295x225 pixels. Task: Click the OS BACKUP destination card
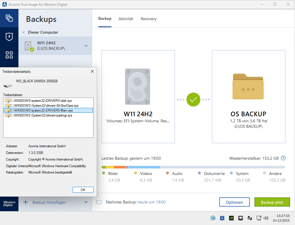[x=249, y=96]
